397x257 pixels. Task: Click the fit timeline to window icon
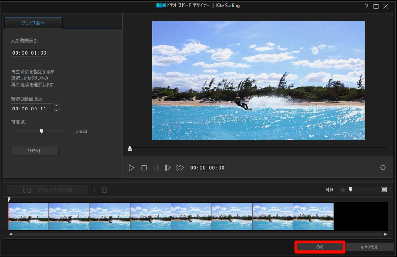click(330, 189)
